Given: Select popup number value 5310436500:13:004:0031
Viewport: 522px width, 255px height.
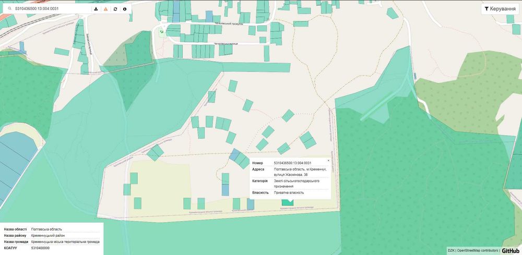Looking at the screenshot, I should pyautogui.click(x=292, y=163).
